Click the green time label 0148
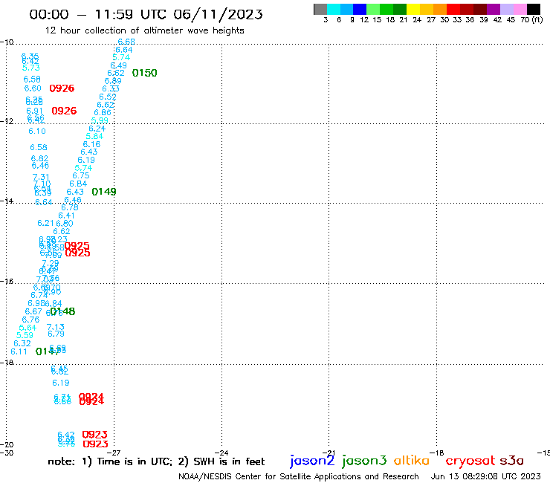Image resolution: width=550 pixels, height=483 pixels. coord(63,311)
